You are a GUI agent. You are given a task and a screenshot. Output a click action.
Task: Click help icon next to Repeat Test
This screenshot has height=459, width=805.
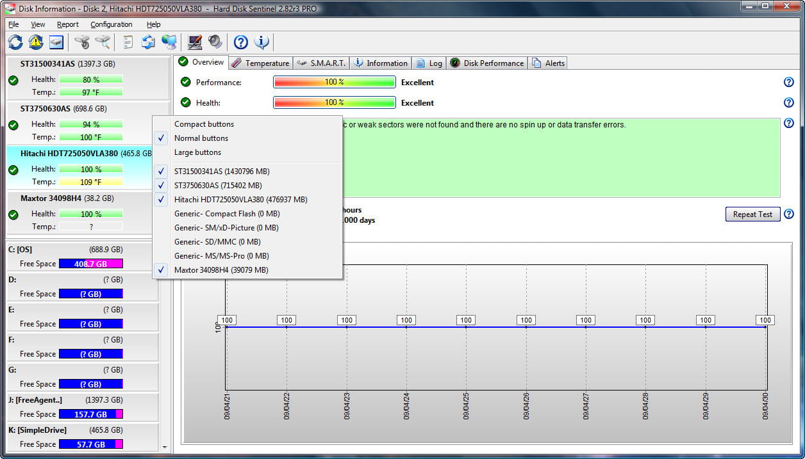click(x=789, y=214)
